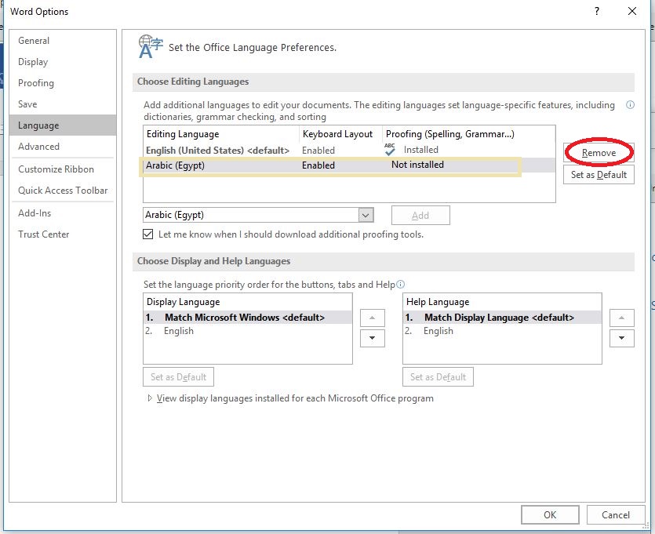Close the Word Options dialog
The width and height of the screenshot is (655, 534).
[632, 11]
